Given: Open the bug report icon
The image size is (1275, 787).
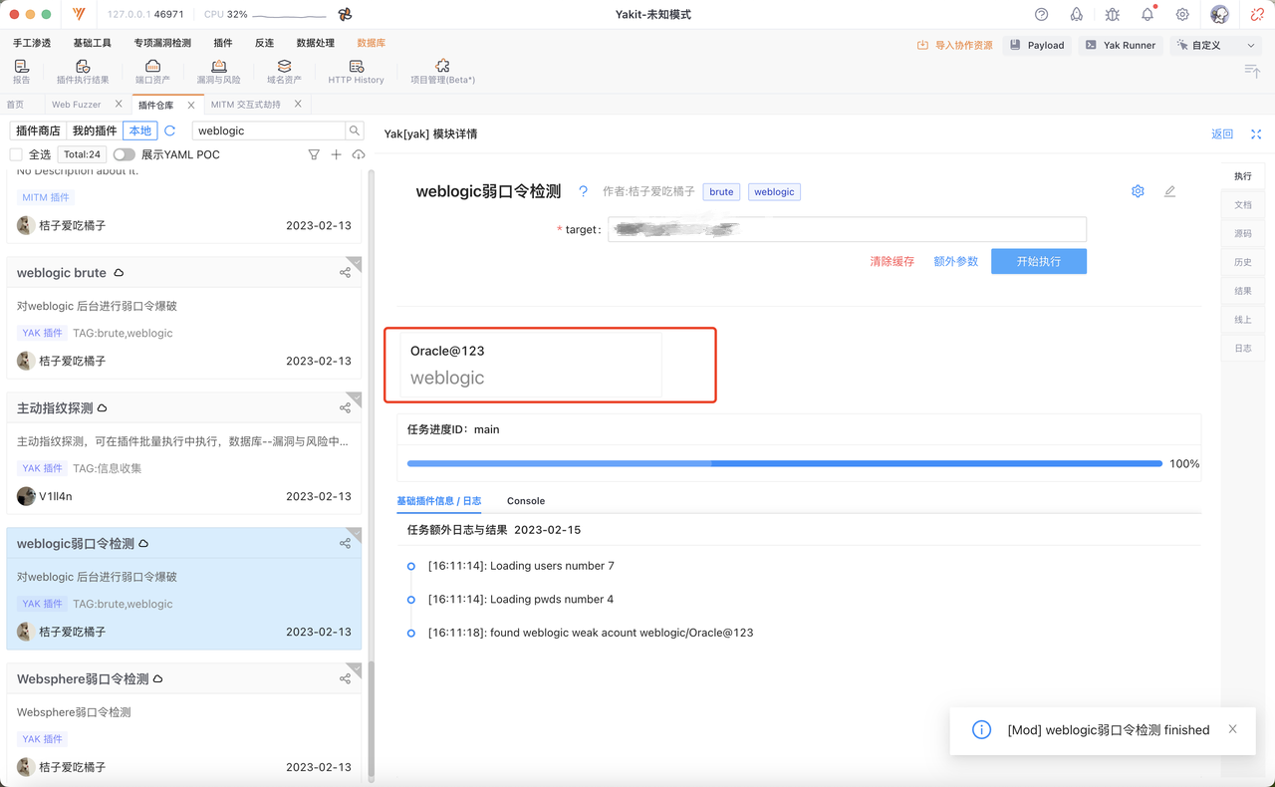Looking at the screenshot, I should click(x=1113, y=15).
